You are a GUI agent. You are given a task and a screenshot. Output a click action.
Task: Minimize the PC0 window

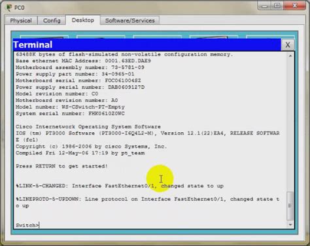[x=264, y=6]
